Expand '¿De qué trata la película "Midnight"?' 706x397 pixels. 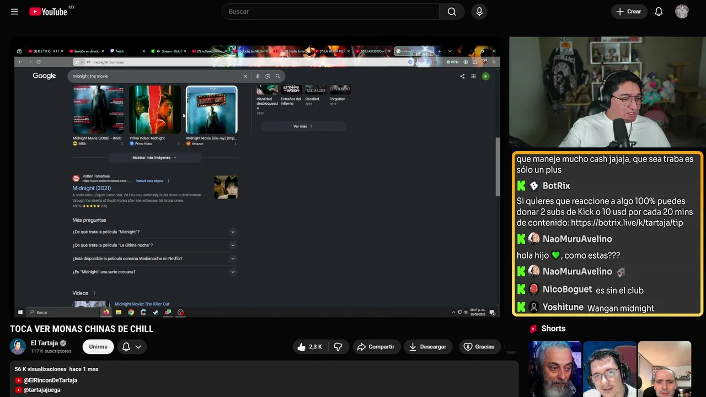coord(154,232)
